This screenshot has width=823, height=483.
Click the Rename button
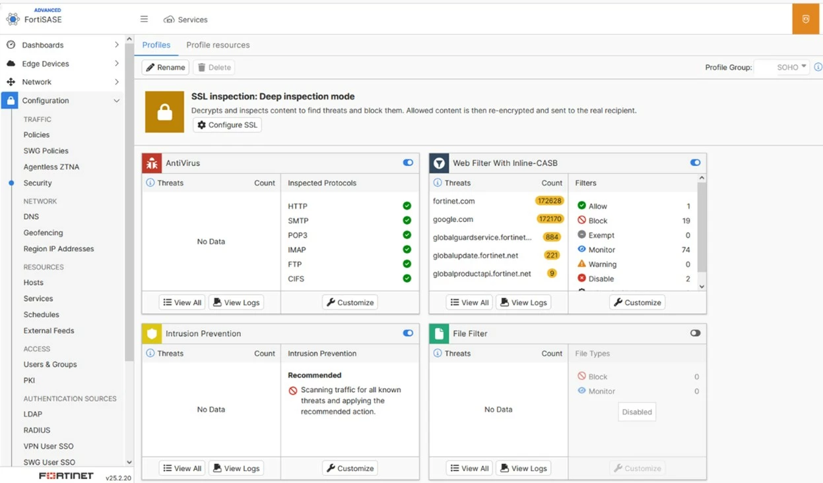coord(165,67)
